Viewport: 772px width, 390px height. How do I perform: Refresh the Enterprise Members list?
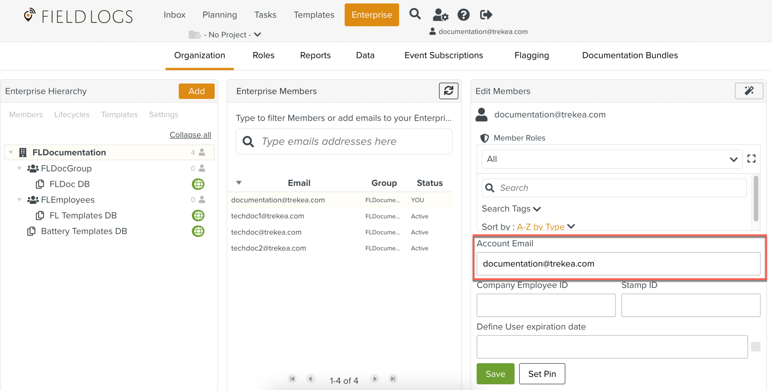448,91
